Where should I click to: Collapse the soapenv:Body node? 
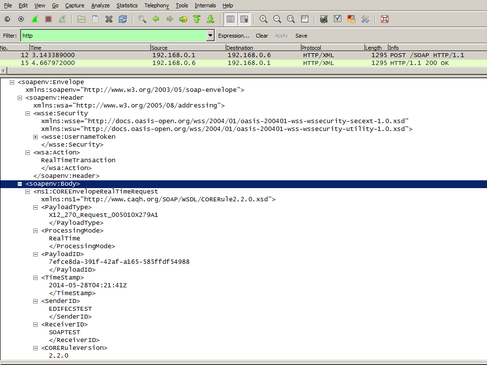[20, 184]
